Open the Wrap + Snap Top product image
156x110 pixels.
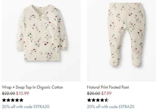[x=41, y=41]
